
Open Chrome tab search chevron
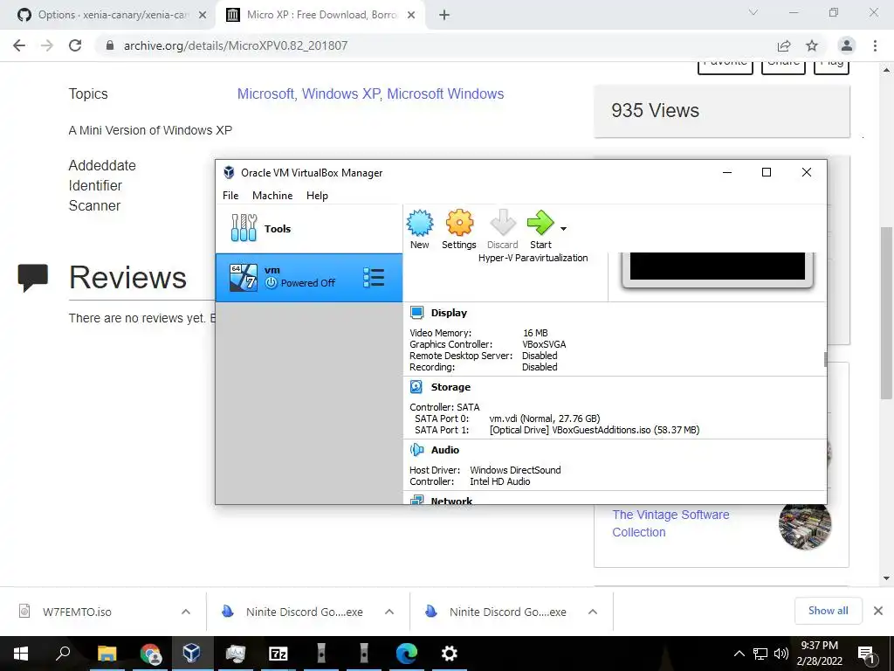[753, 12]
